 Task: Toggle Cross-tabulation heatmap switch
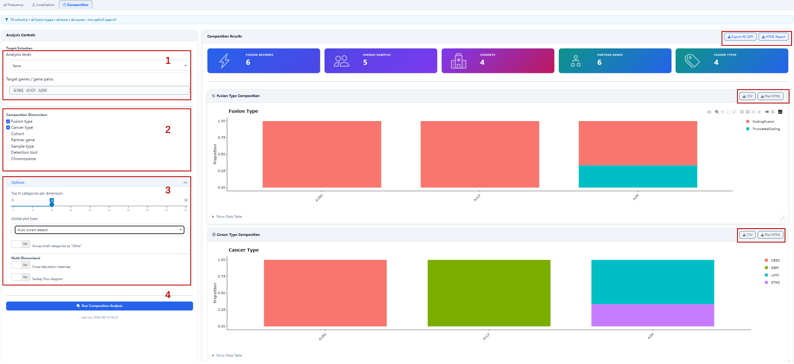(20, 265)
